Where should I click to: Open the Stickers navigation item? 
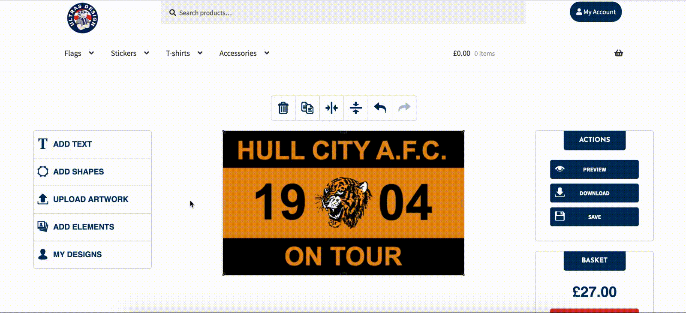(123, 53)
